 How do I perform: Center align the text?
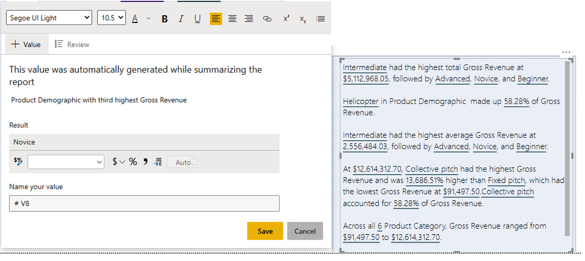click(x=232, y=19)
